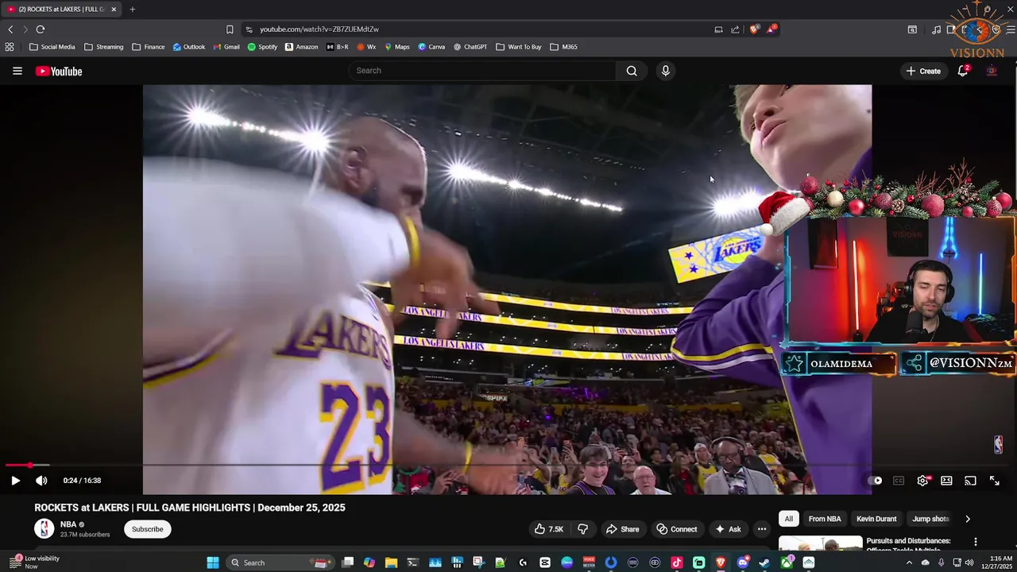This screenshot has height=572, width=1017.
Task: Reload the page with the refresh icon
Action: click(41, 29)
